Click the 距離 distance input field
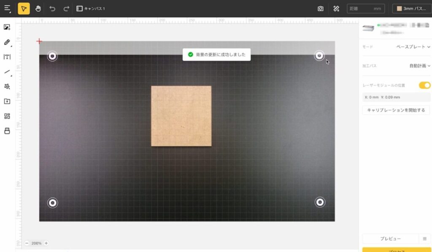 tap(365, 8)
